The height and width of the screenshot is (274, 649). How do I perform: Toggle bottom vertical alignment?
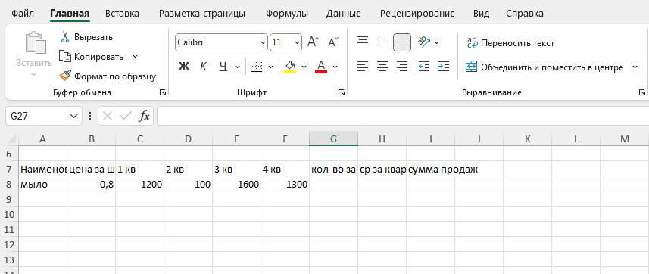pyautogui.click(x=402, y=42)
